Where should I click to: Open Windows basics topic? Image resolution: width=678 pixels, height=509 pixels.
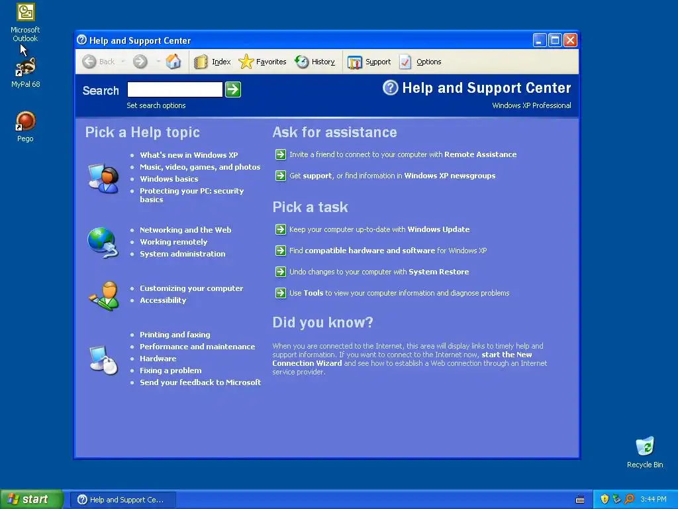[169, 179]
